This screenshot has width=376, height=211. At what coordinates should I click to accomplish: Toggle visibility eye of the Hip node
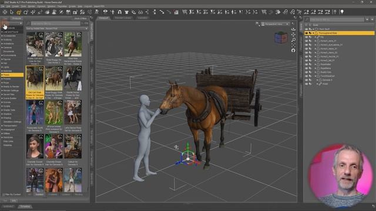(x=306, y=37)
